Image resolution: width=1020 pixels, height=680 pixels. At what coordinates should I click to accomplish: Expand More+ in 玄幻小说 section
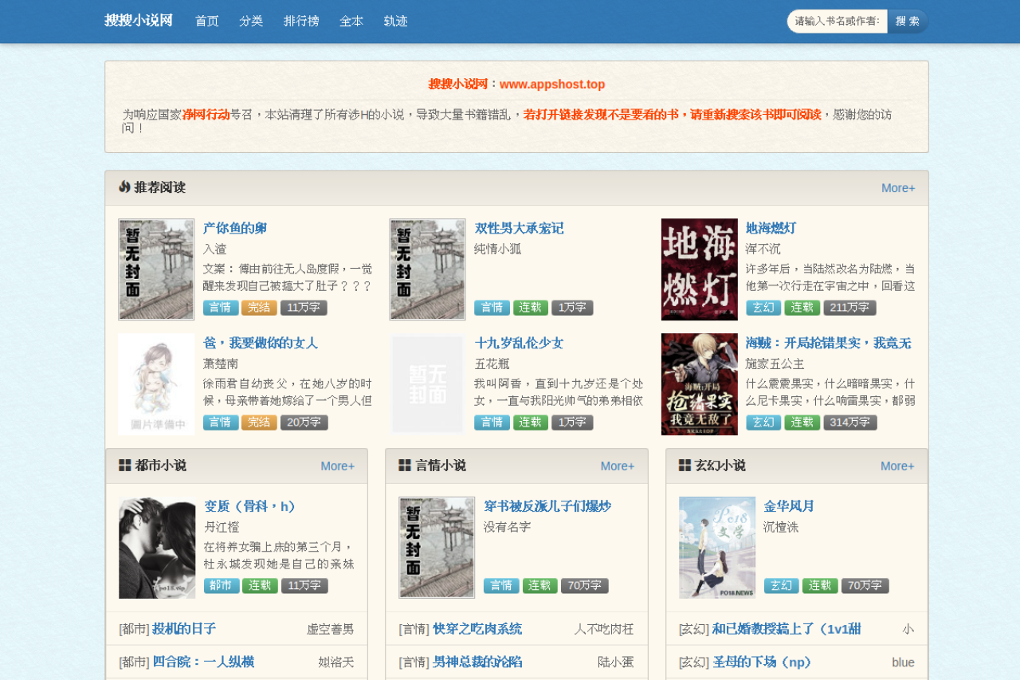click(897, 466)
